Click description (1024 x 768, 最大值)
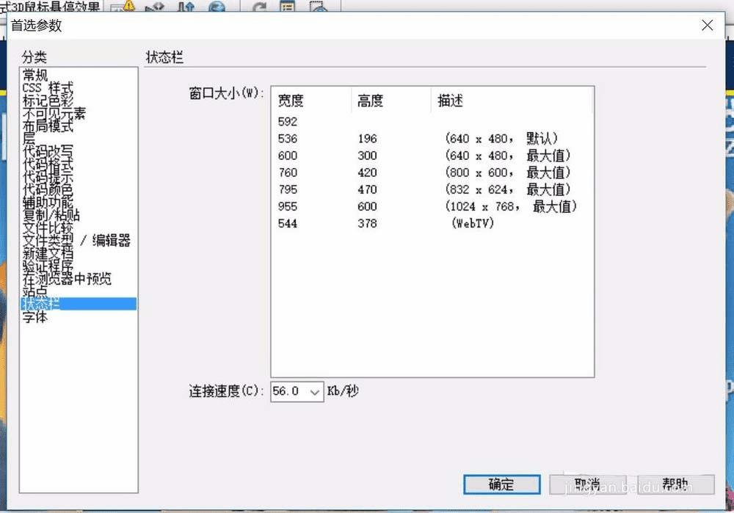Image resolution: width=734 pixels, height=513 pixels. (511, 206)
